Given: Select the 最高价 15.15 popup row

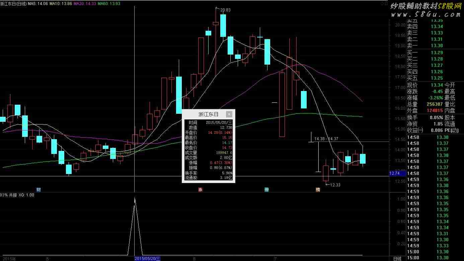Looking at the screenshot, I should [x=208, y=138].
